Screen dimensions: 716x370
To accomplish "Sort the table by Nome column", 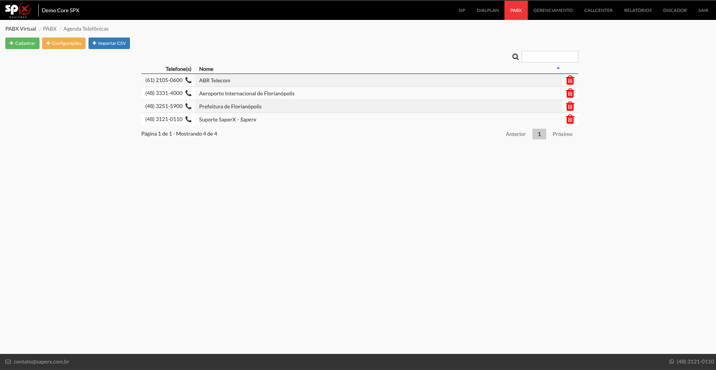I will [x=206, y=69].
